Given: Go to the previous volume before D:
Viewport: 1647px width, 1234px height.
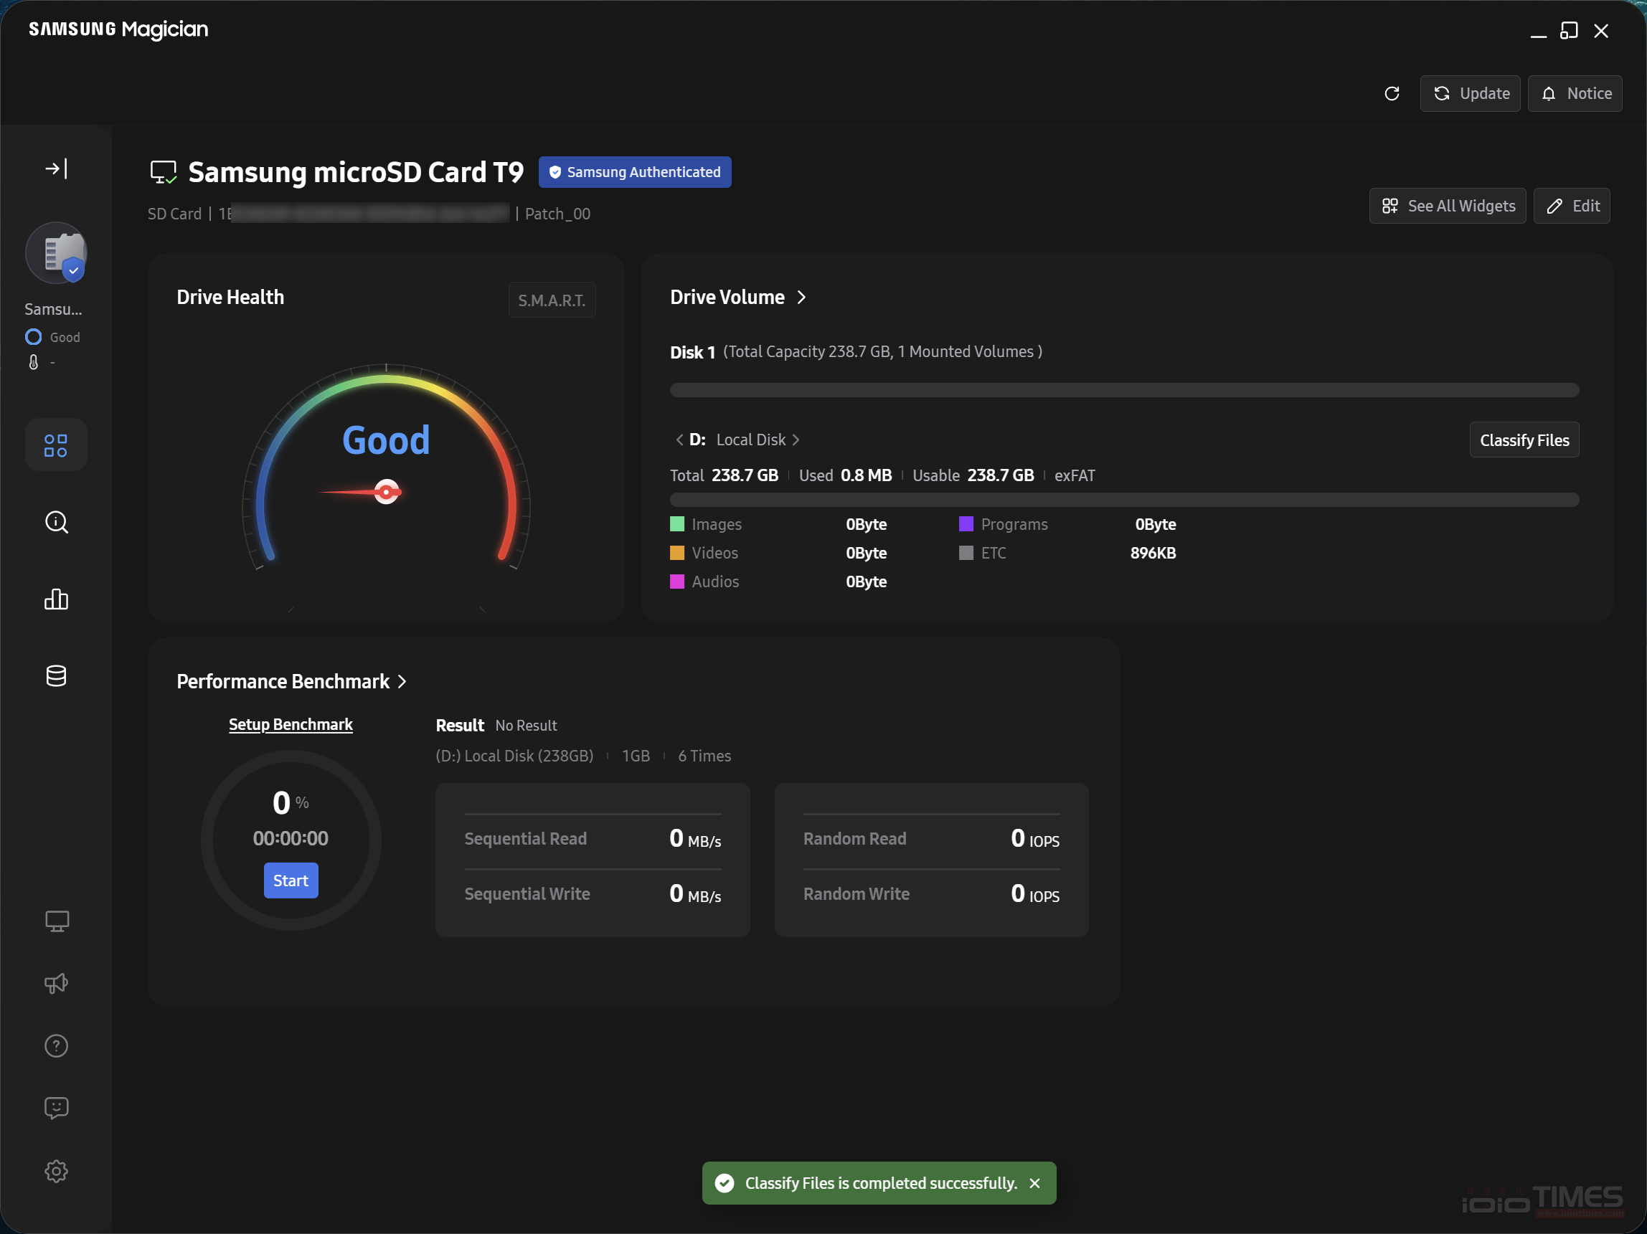Looking at the screenshot, I should 679,440.
